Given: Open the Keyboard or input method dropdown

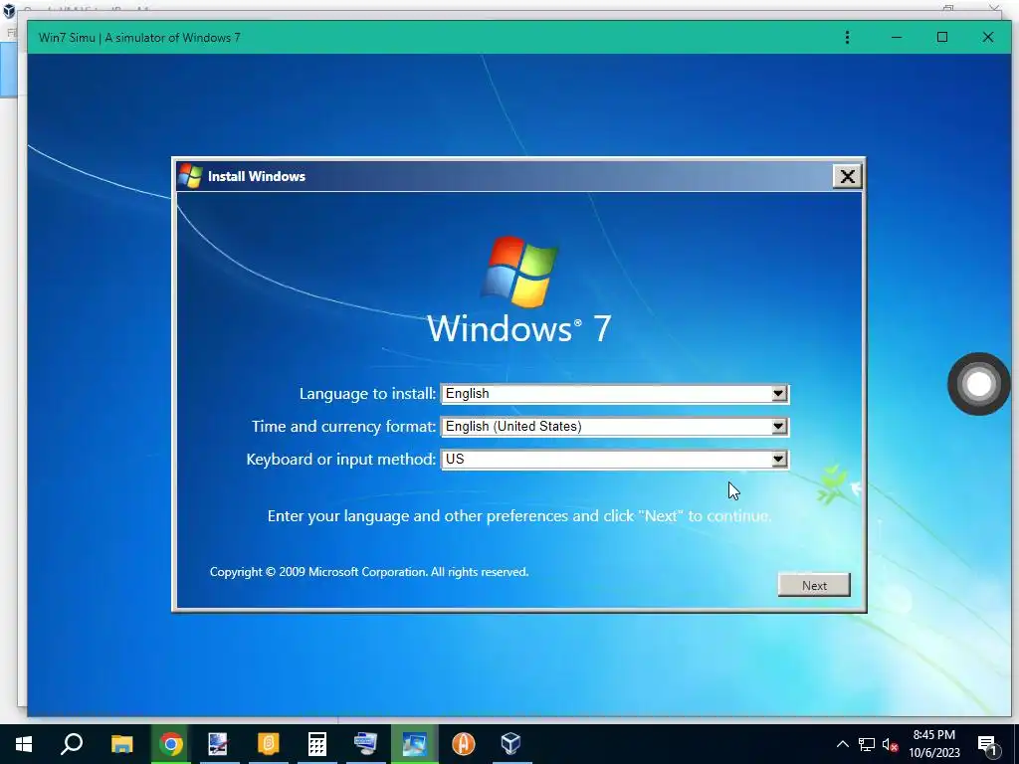Looking at the screenshot, I should 615,460.
